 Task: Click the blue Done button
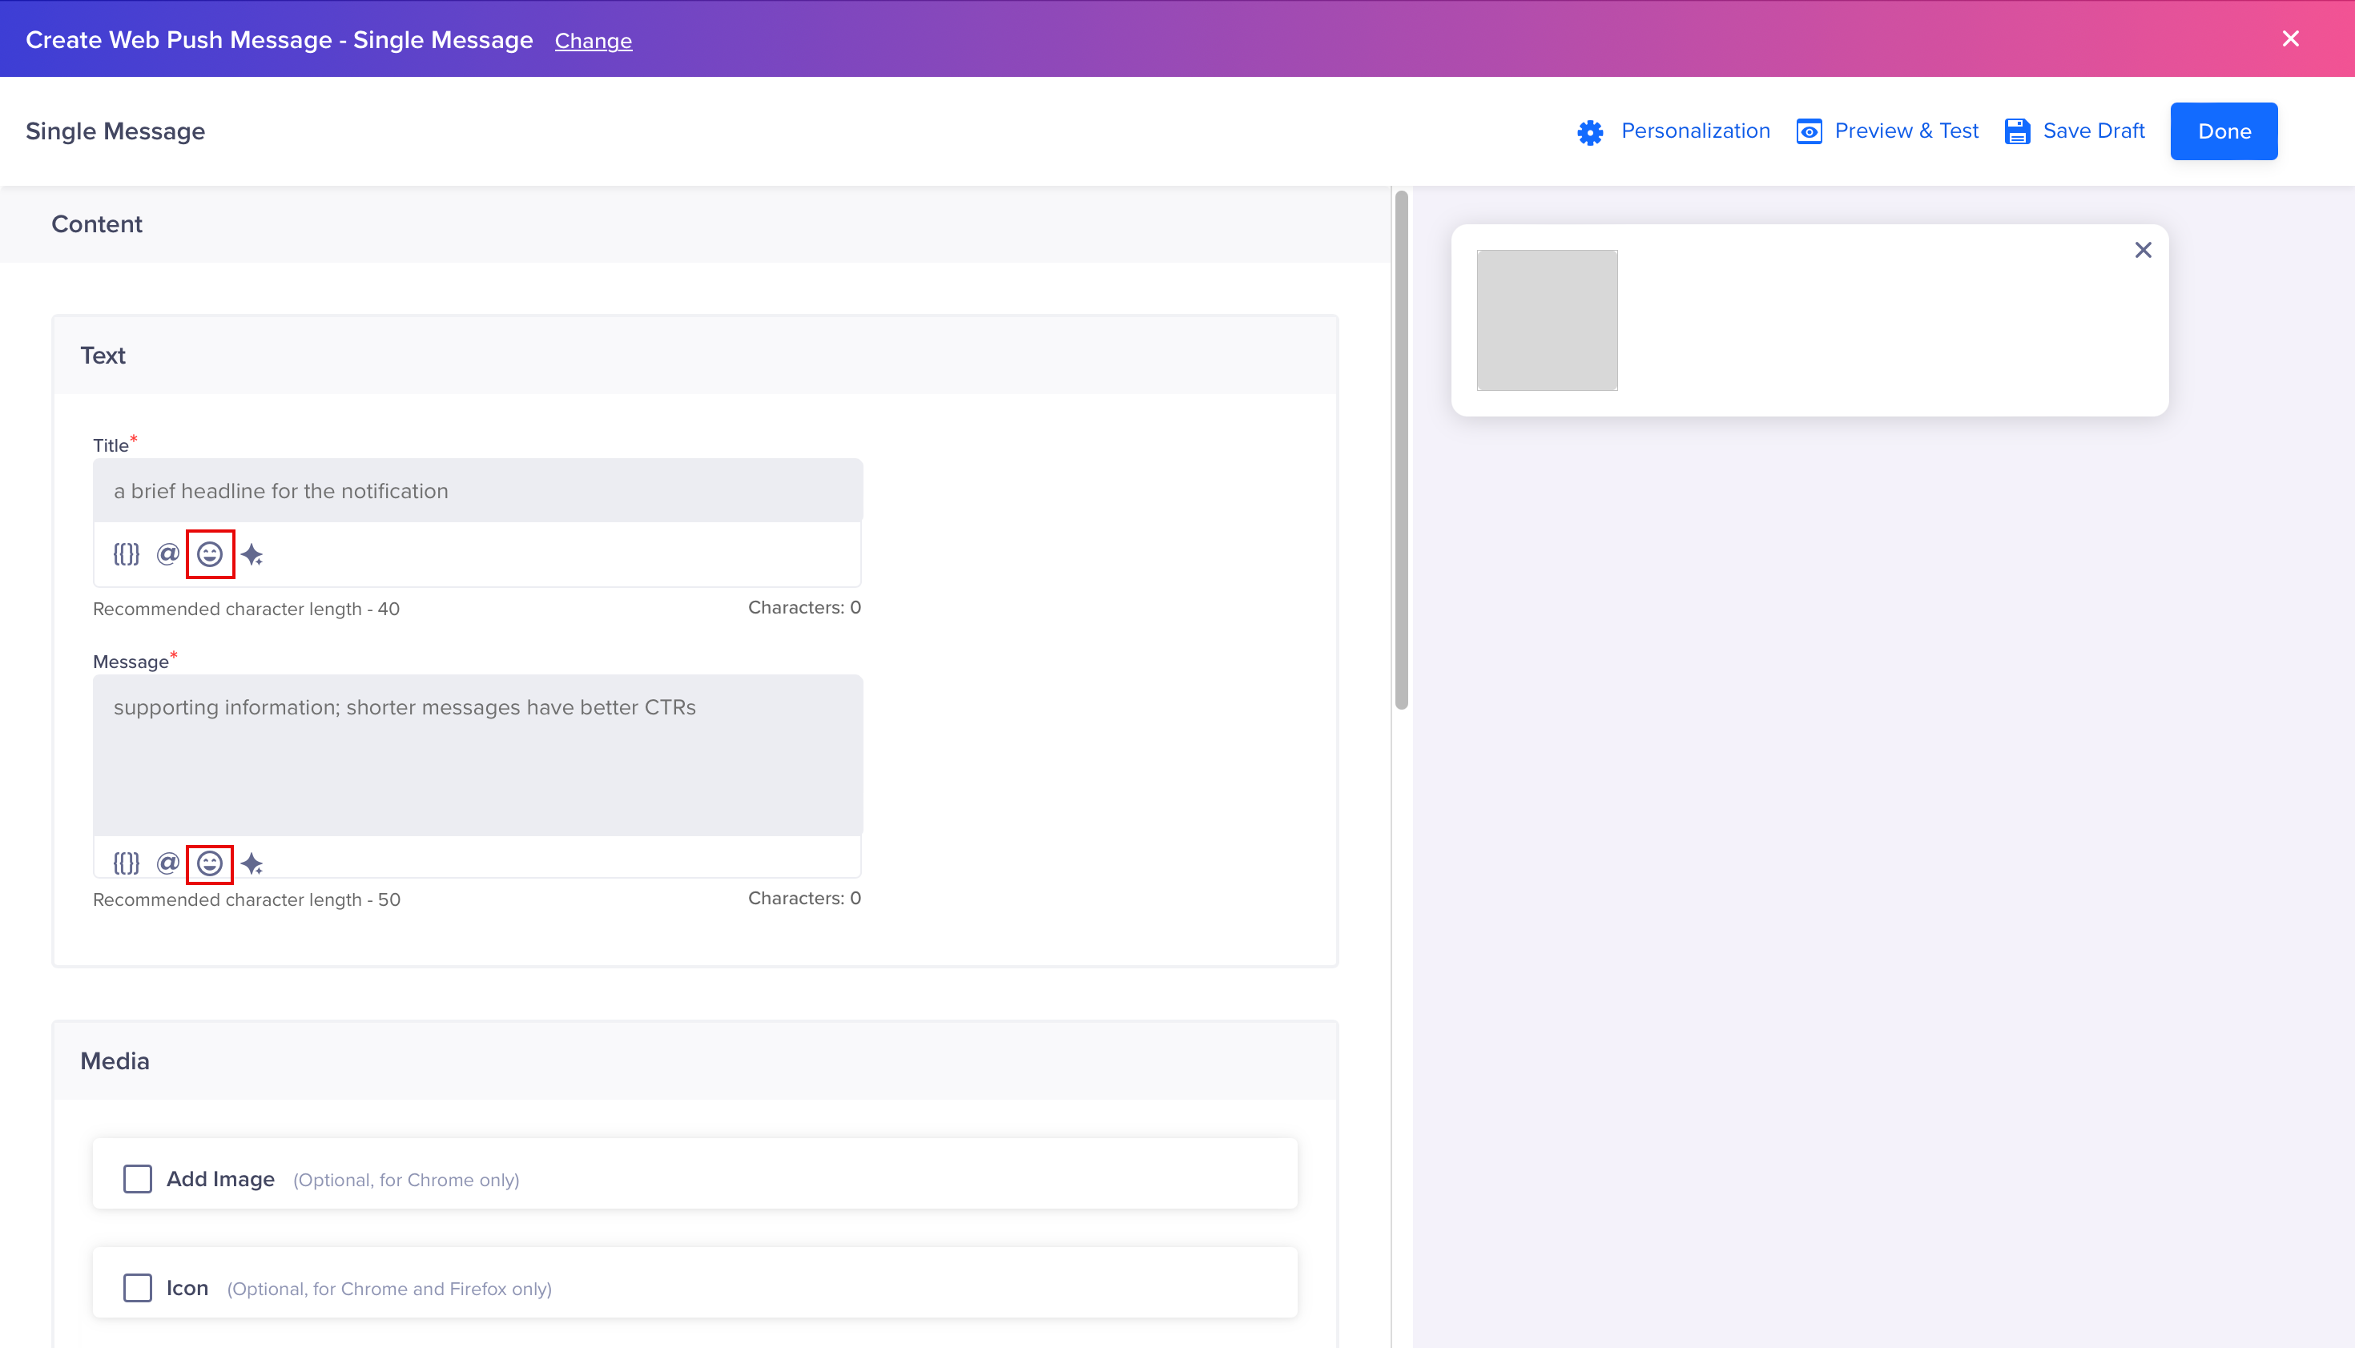(x=2224, y=131)
